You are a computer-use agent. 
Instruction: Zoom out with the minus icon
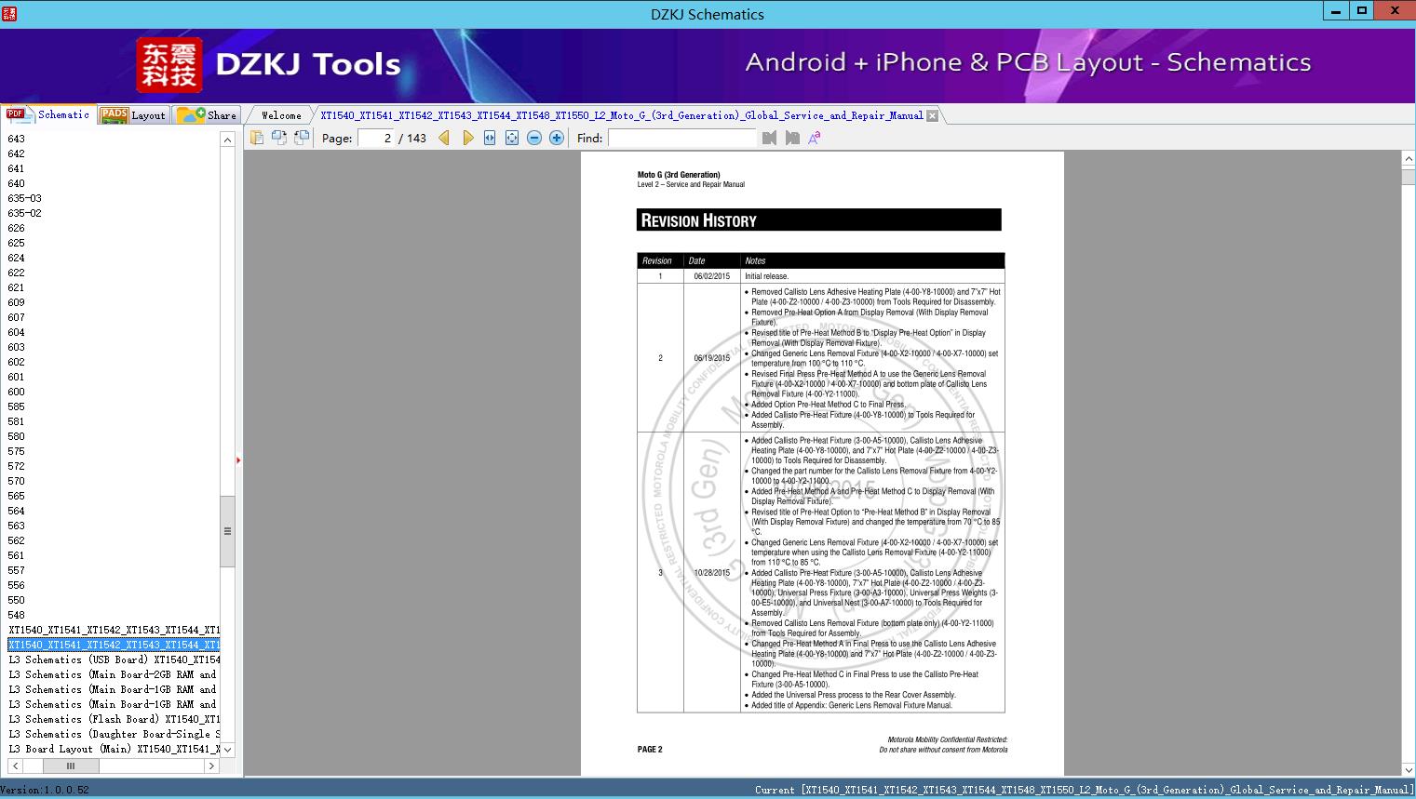[x=534, y=138]
